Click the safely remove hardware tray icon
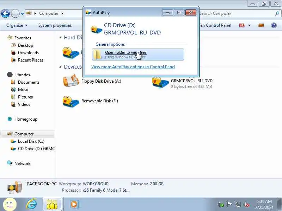Image resolution: width=282 pixels, height=211 pixels. pos(221,204)
